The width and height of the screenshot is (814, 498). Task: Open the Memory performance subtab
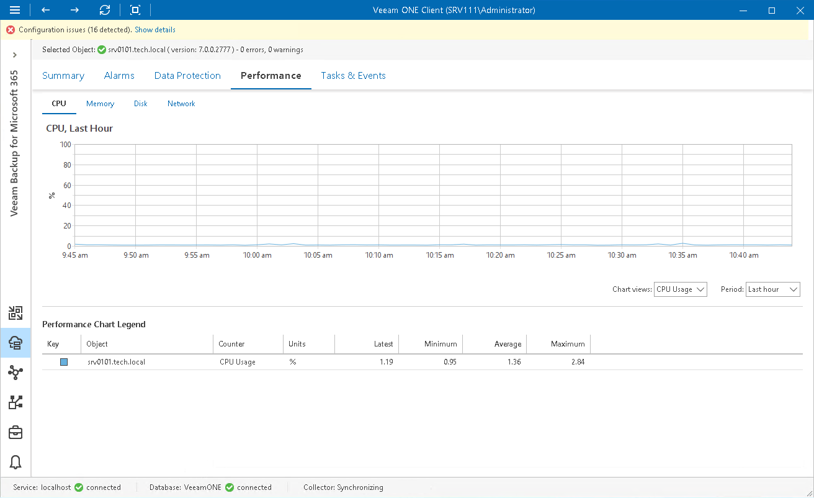click(x=100, y=104)
